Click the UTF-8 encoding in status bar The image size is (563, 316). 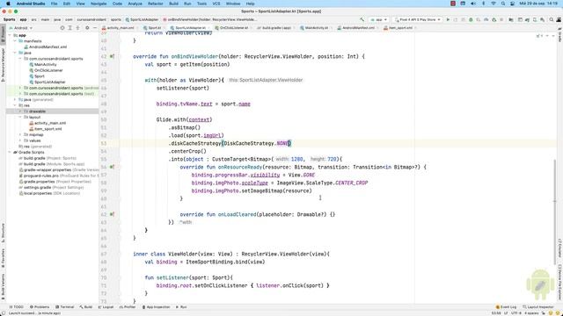point(516,313)
